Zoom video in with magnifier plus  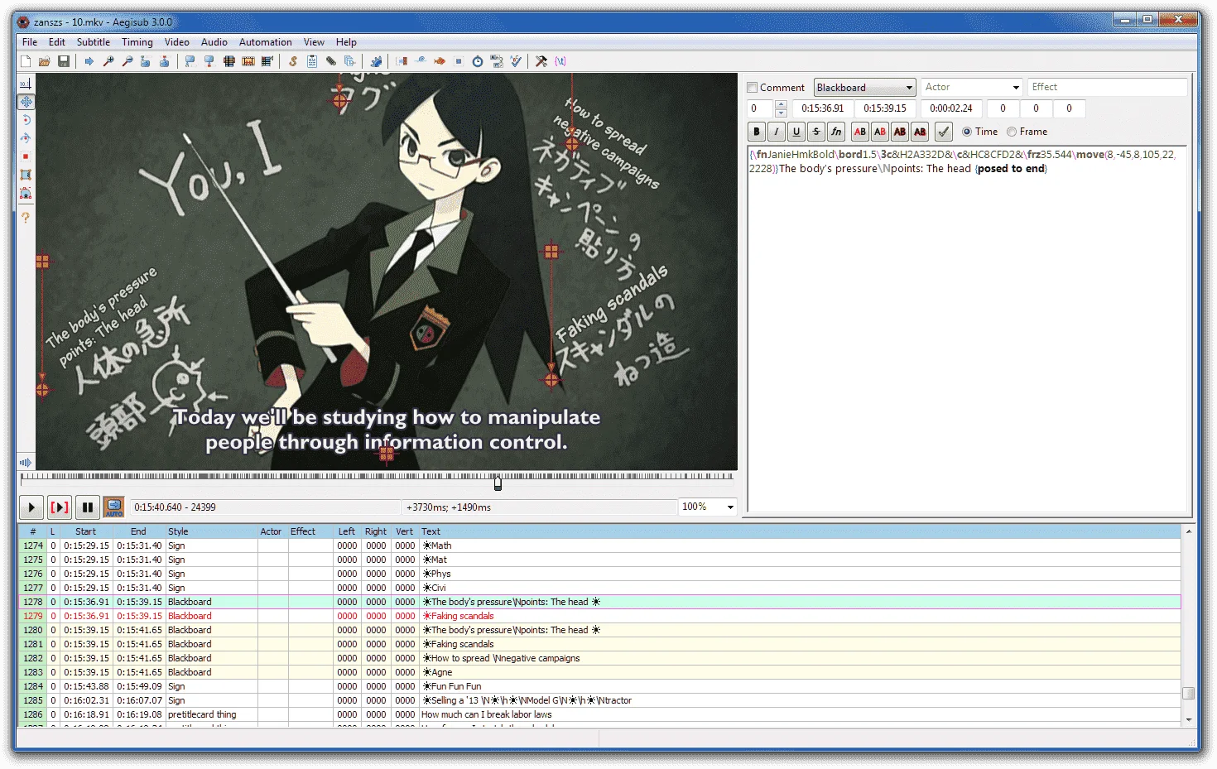(108, 61)
